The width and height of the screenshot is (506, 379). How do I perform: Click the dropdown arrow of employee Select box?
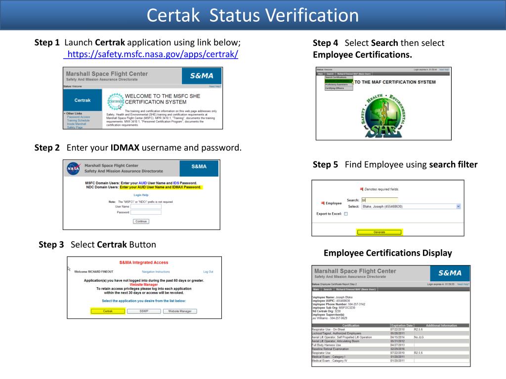tap(458, 207)
